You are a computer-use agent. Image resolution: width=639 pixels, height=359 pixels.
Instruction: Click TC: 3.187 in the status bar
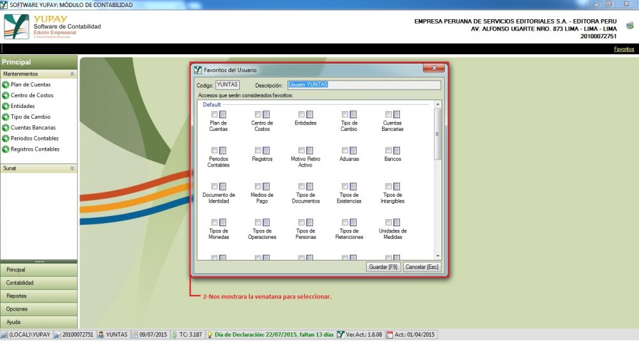click(190, 335)
